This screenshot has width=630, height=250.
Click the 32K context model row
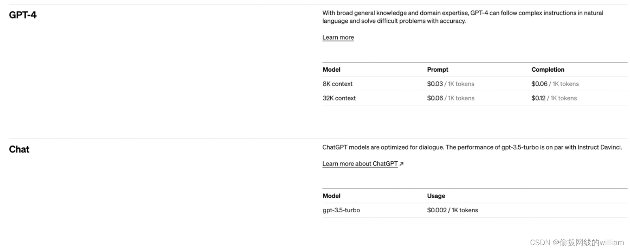(x=475, y=98)
